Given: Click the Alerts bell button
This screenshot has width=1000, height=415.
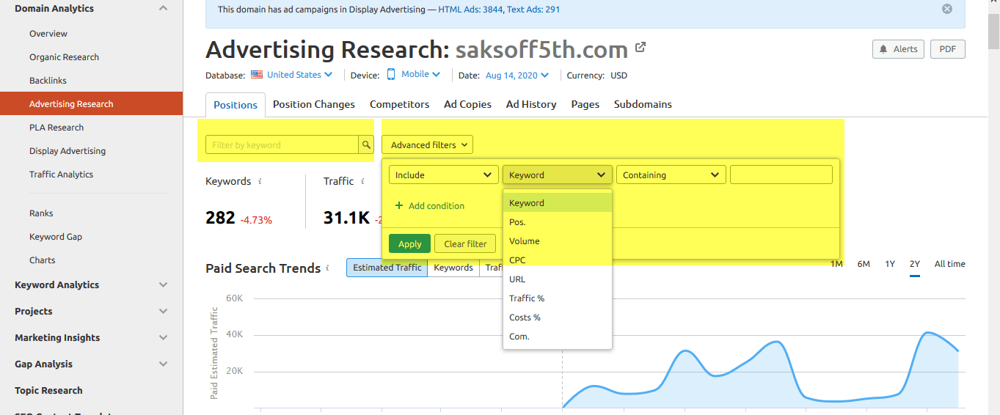Looking at the screenshot, I should pyautogui.click(x=898, y=49).
